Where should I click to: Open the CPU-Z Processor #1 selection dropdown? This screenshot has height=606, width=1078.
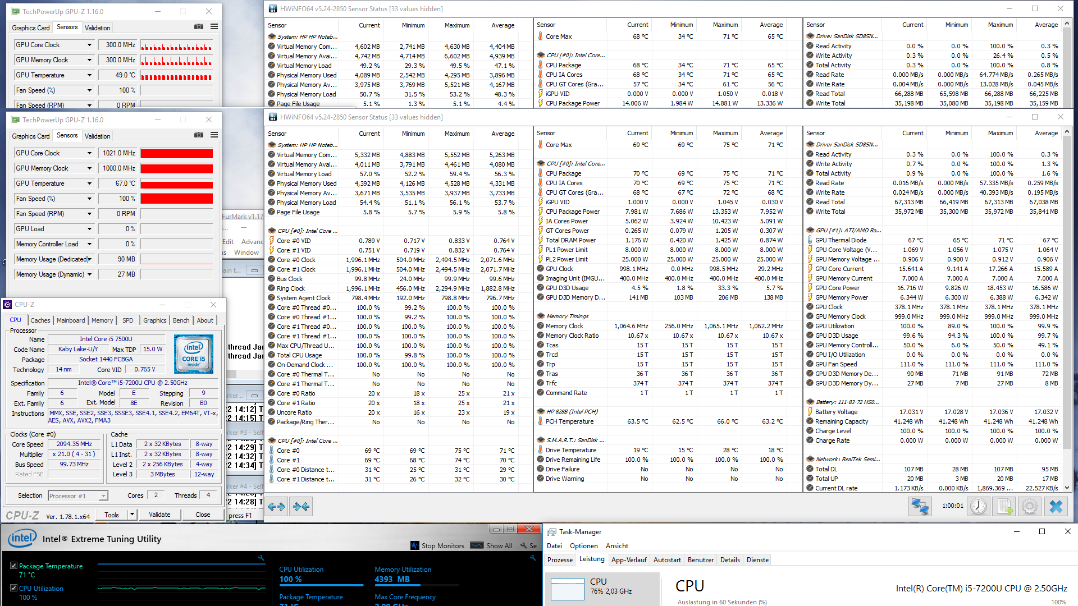point(103,496)
